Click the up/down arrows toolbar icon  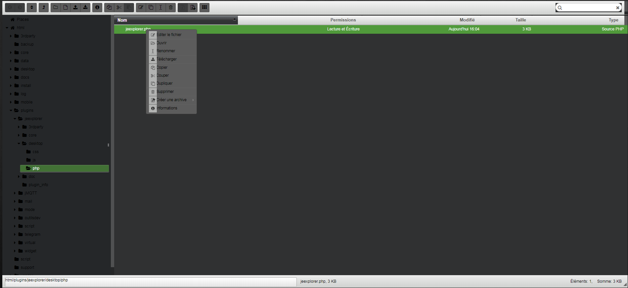tap(32, 7)
